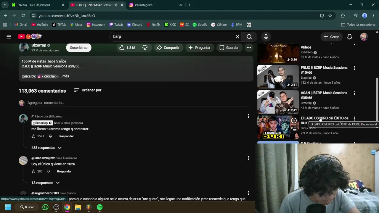This screenshot has width=379, height=213.
Task: Open @Juan7894jimz profile link
Action: [x=43, y=158]
